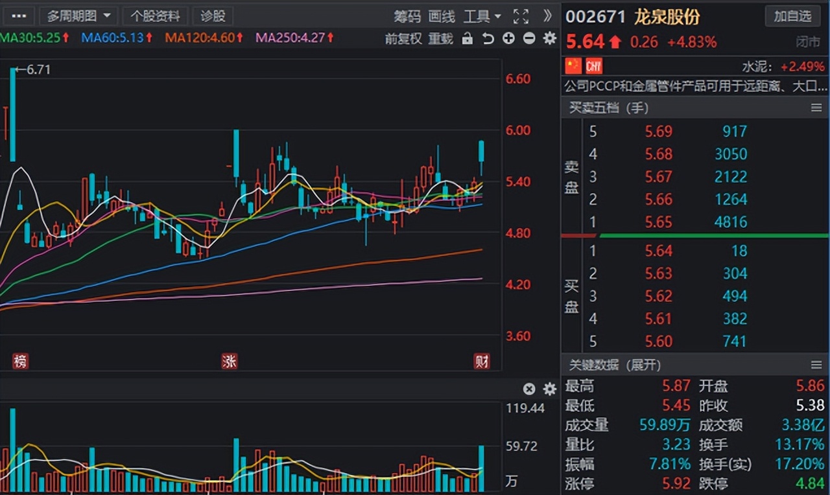Open the more options '···' icon
Viewport: 830px width, 495px height.
[18, 16]
